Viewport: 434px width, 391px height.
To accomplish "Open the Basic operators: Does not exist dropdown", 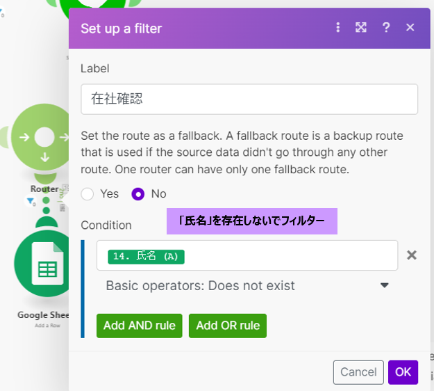I will (247, 286).
